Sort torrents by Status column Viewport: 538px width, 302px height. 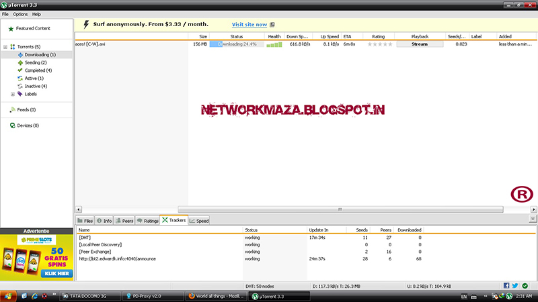237,36
